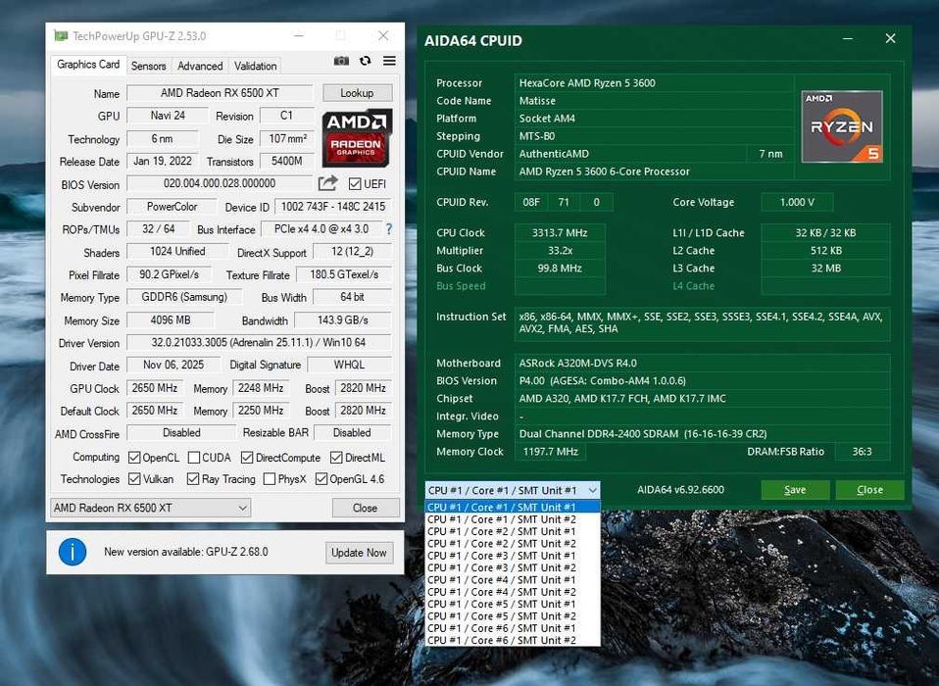
Task: Select CPU #1 / Core #3 / SMT Unit #2
Action: click(513, 567)
